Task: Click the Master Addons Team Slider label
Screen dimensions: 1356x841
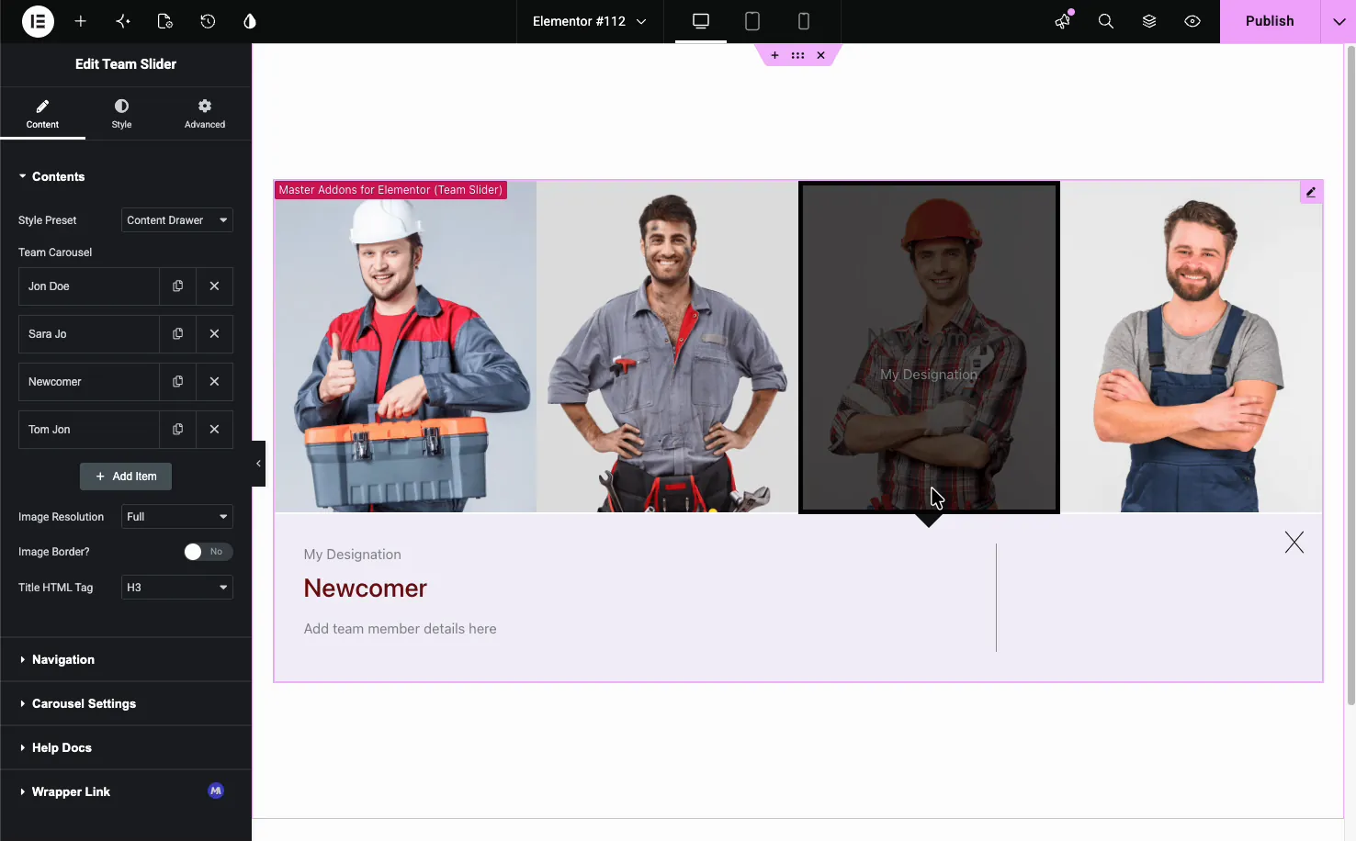Action: [x=390, y=190]
